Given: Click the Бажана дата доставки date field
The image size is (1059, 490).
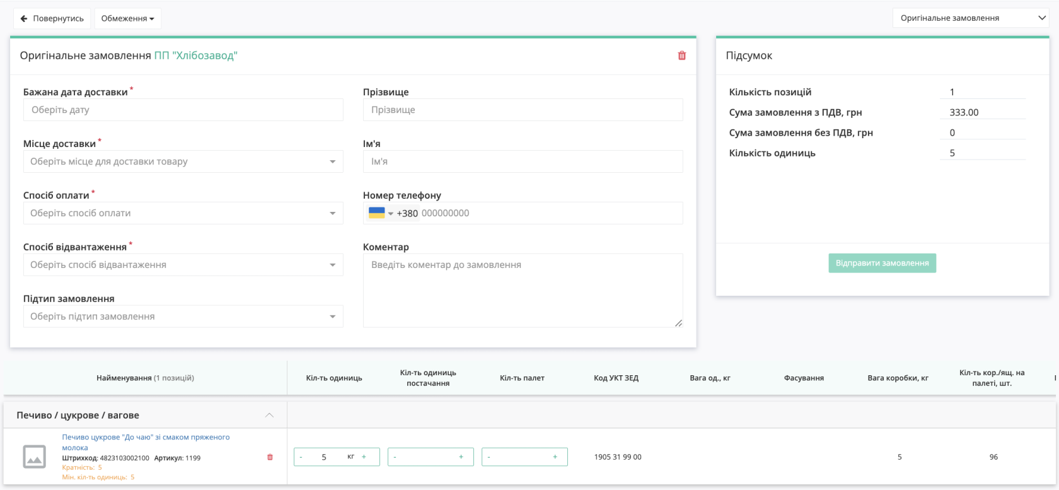Looking at the screenshot, I should pyautogui.click(x=183, y=110).
